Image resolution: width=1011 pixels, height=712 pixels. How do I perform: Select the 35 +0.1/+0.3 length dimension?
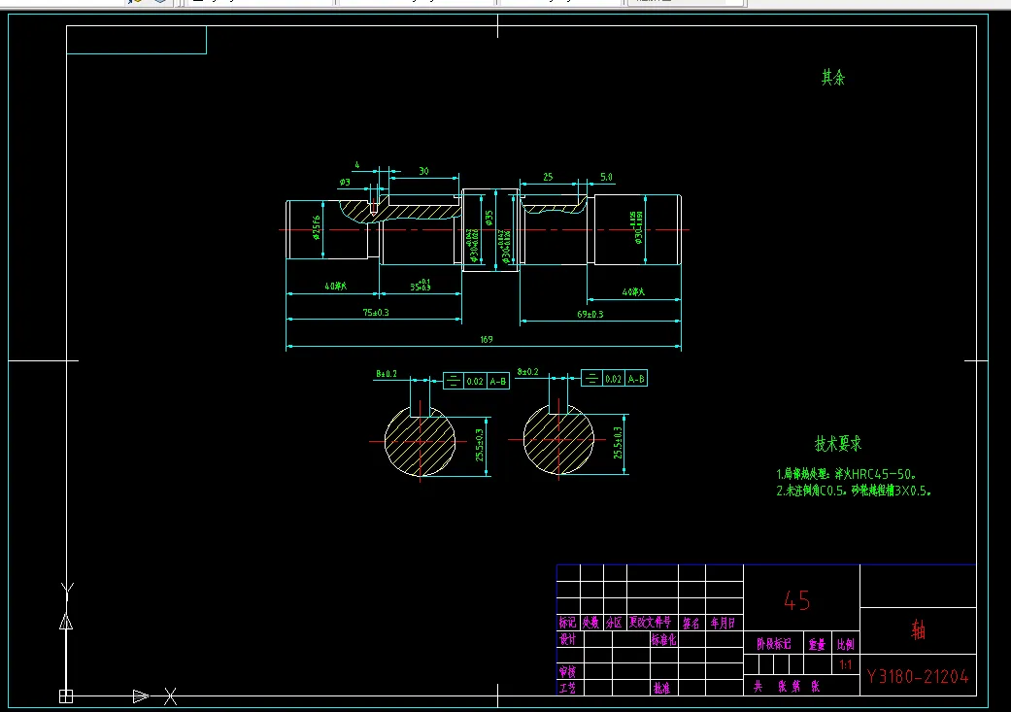(x=421, y=285)
